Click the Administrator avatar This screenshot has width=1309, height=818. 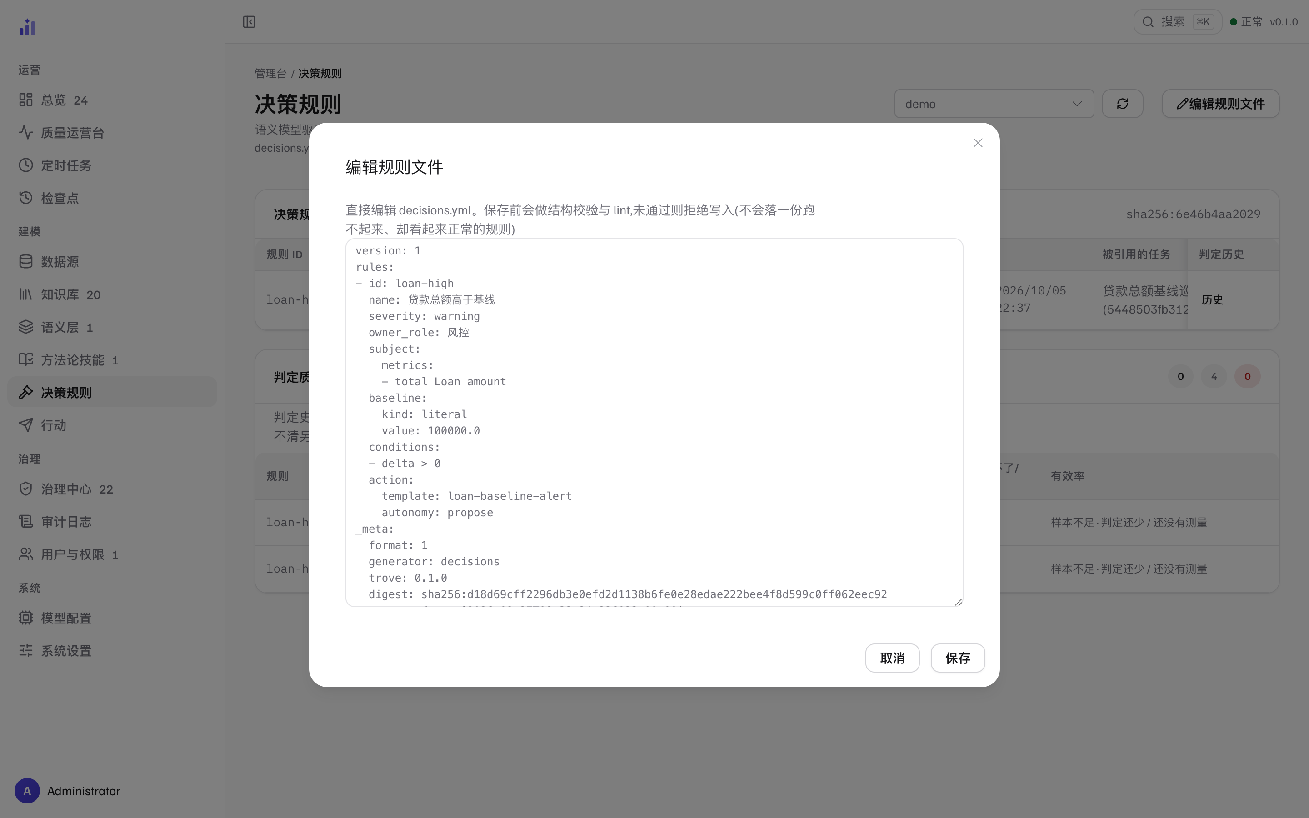[x=27, y=791]
